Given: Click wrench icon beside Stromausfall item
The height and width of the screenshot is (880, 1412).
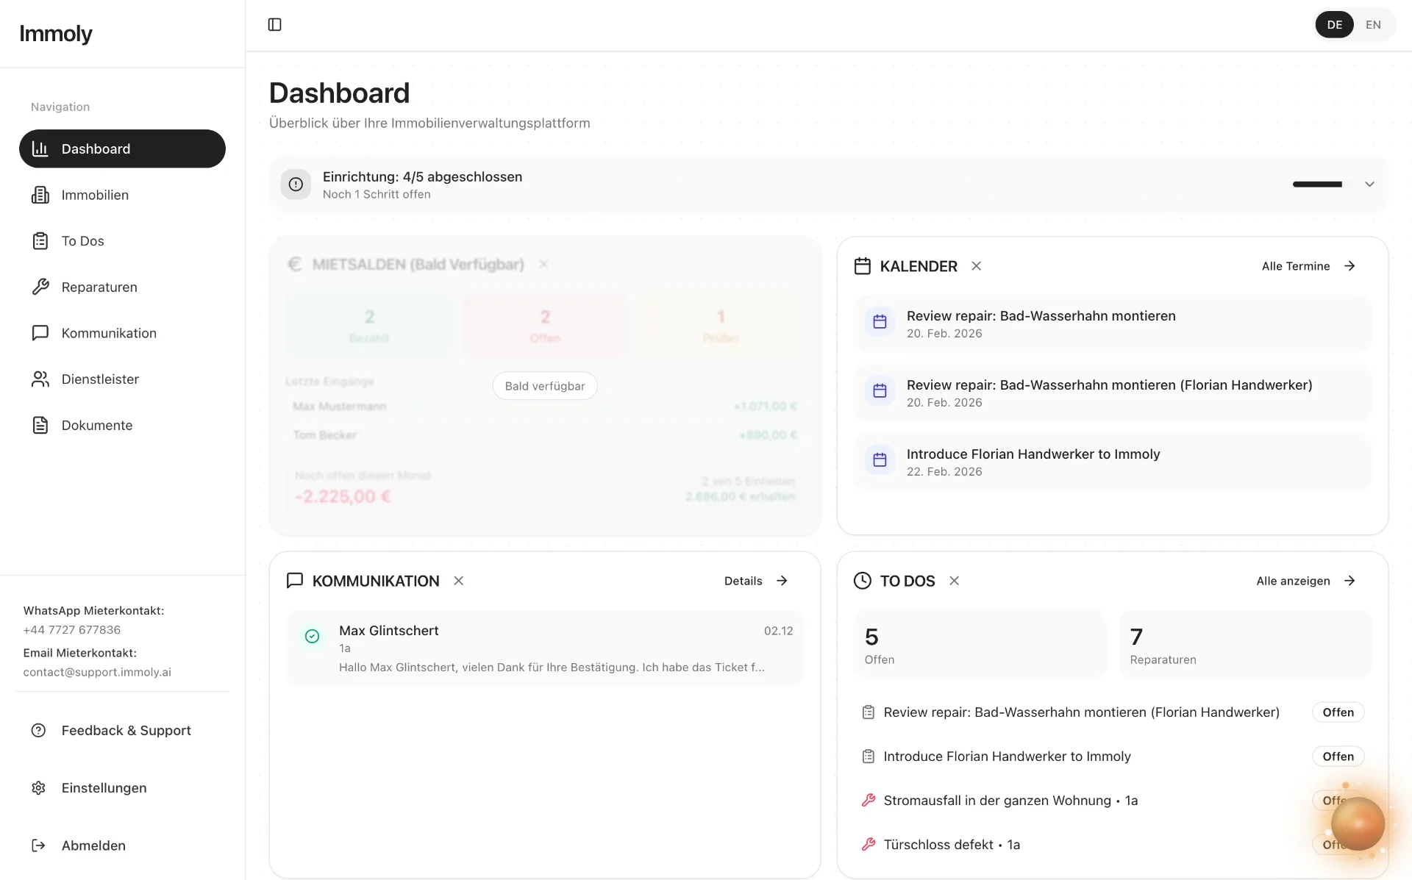Looking at the screenshot, I should click(869, 801).
